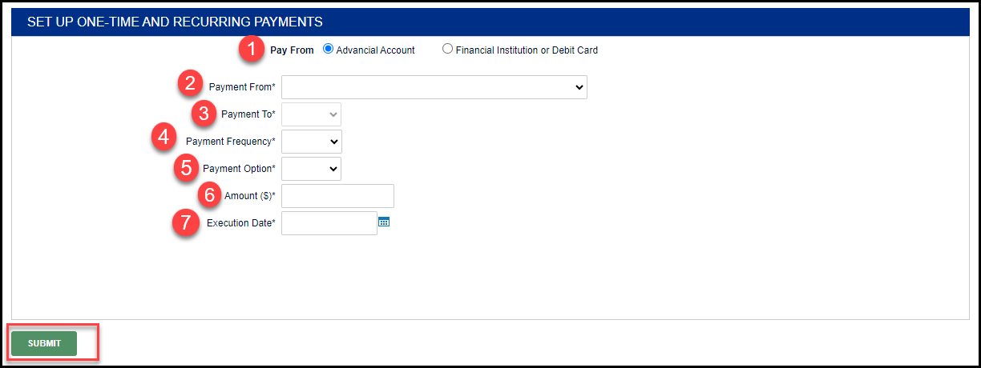Click the red step 1 marker
The width and height of the screenshot is (981, 368).
[x=252, y=50]
